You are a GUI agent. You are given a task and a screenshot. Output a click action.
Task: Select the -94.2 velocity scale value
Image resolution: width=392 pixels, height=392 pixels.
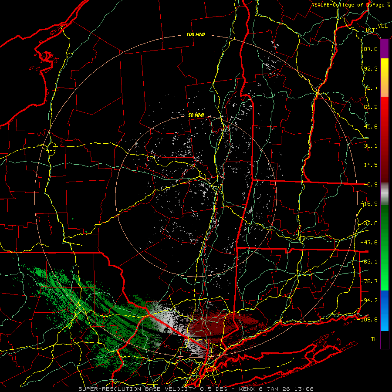coord(369,300)
